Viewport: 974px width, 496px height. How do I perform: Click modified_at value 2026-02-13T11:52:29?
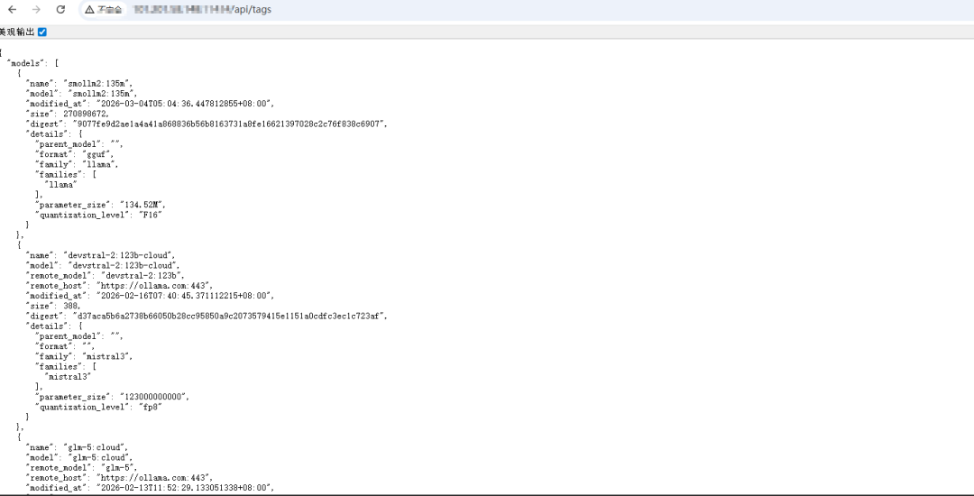(185, 488)
